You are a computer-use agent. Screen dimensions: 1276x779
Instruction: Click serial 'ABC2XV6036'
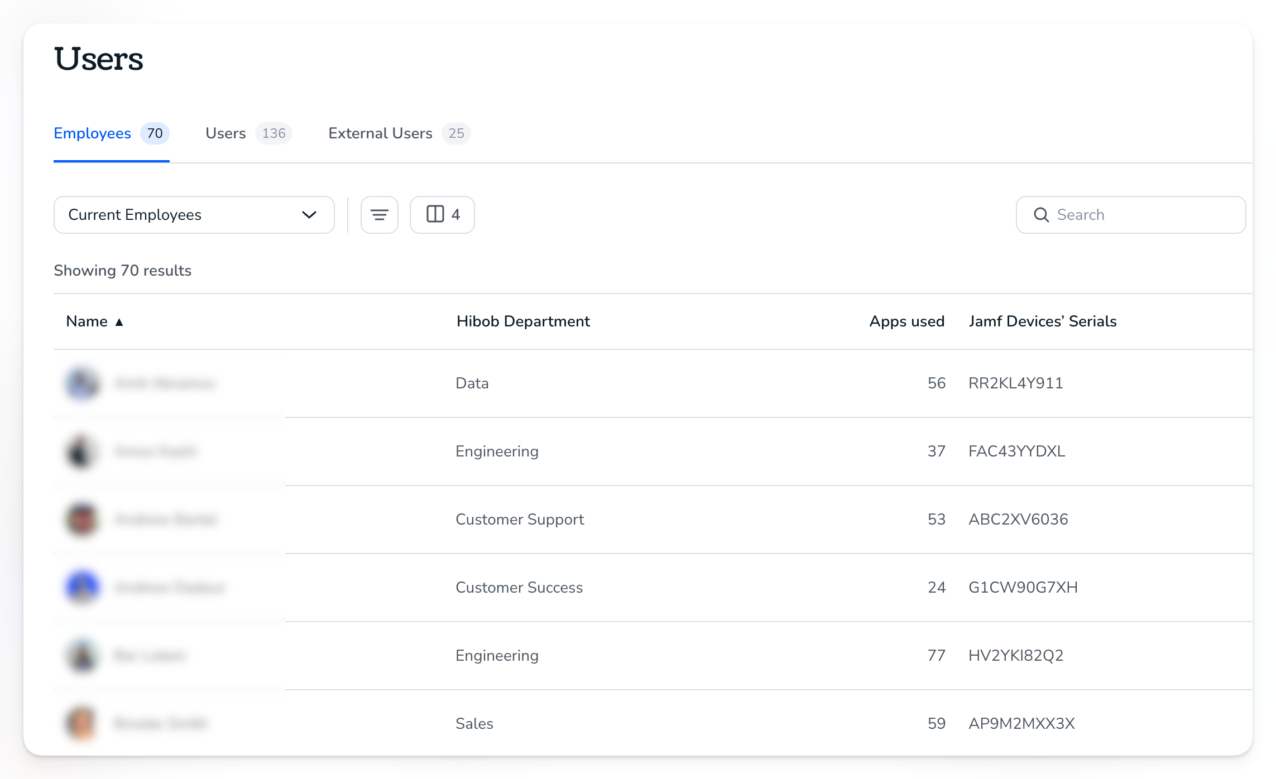pyautogui.click(x=1018, y=520)
